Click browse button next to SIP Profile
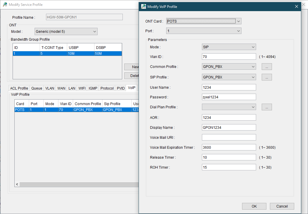This screenshot has width=308, height=214. pyautogui.click(x=267, y=77)
